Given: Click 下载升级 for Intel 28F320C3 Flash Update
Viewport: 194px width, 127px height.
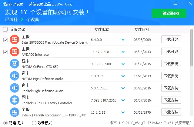Looking at the screenshot, I should point(171,39).
